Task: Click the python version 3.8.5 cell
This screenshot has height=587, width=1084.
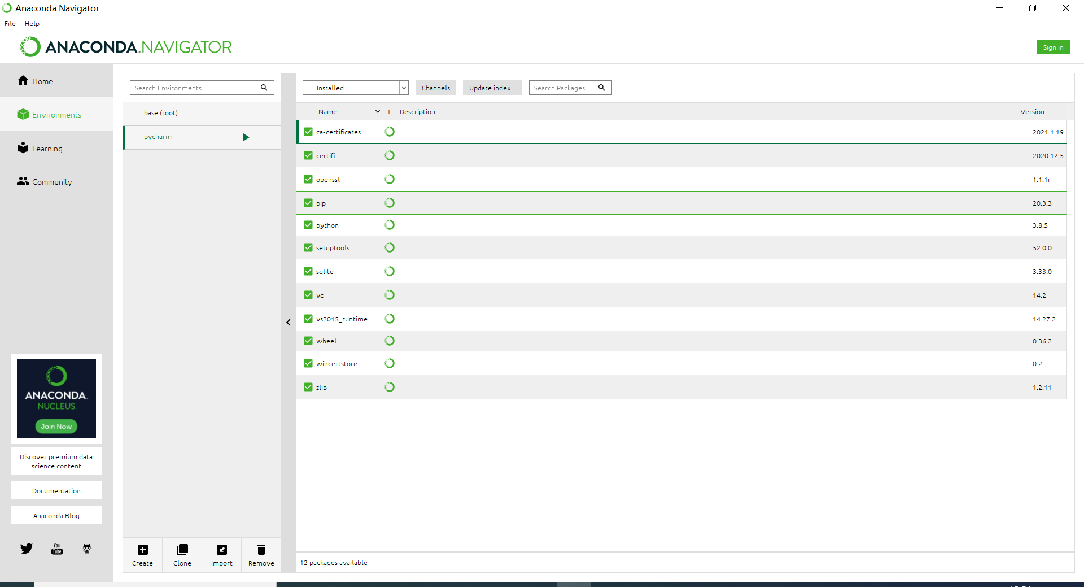Action: coord(1040,225)
